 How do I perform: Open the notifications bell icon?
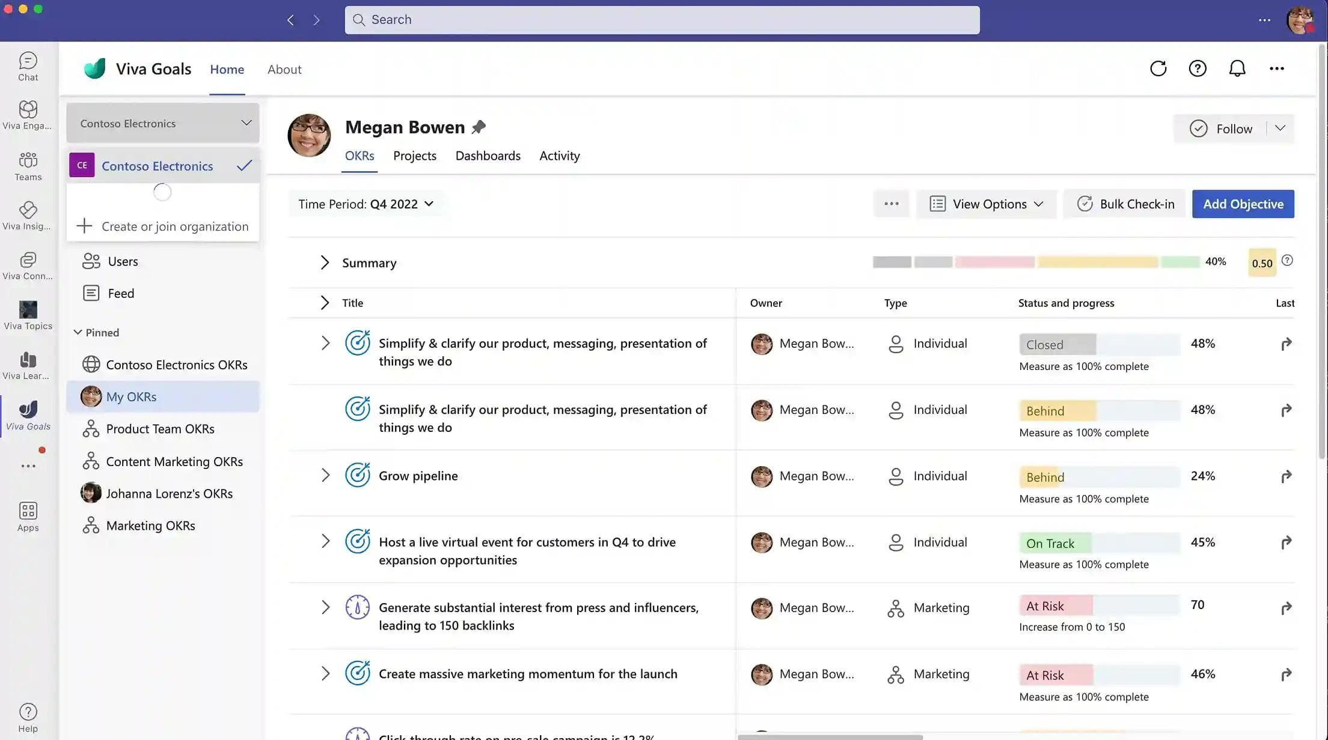coord(1237,68)
